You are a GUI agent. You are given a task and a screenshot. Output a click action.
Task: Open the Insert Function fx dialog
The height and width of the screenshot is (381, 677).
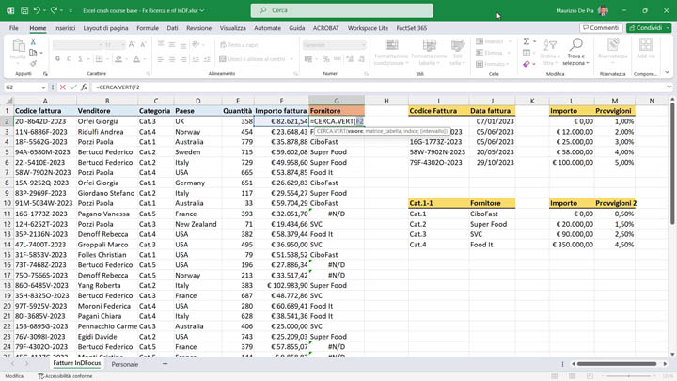85,87
